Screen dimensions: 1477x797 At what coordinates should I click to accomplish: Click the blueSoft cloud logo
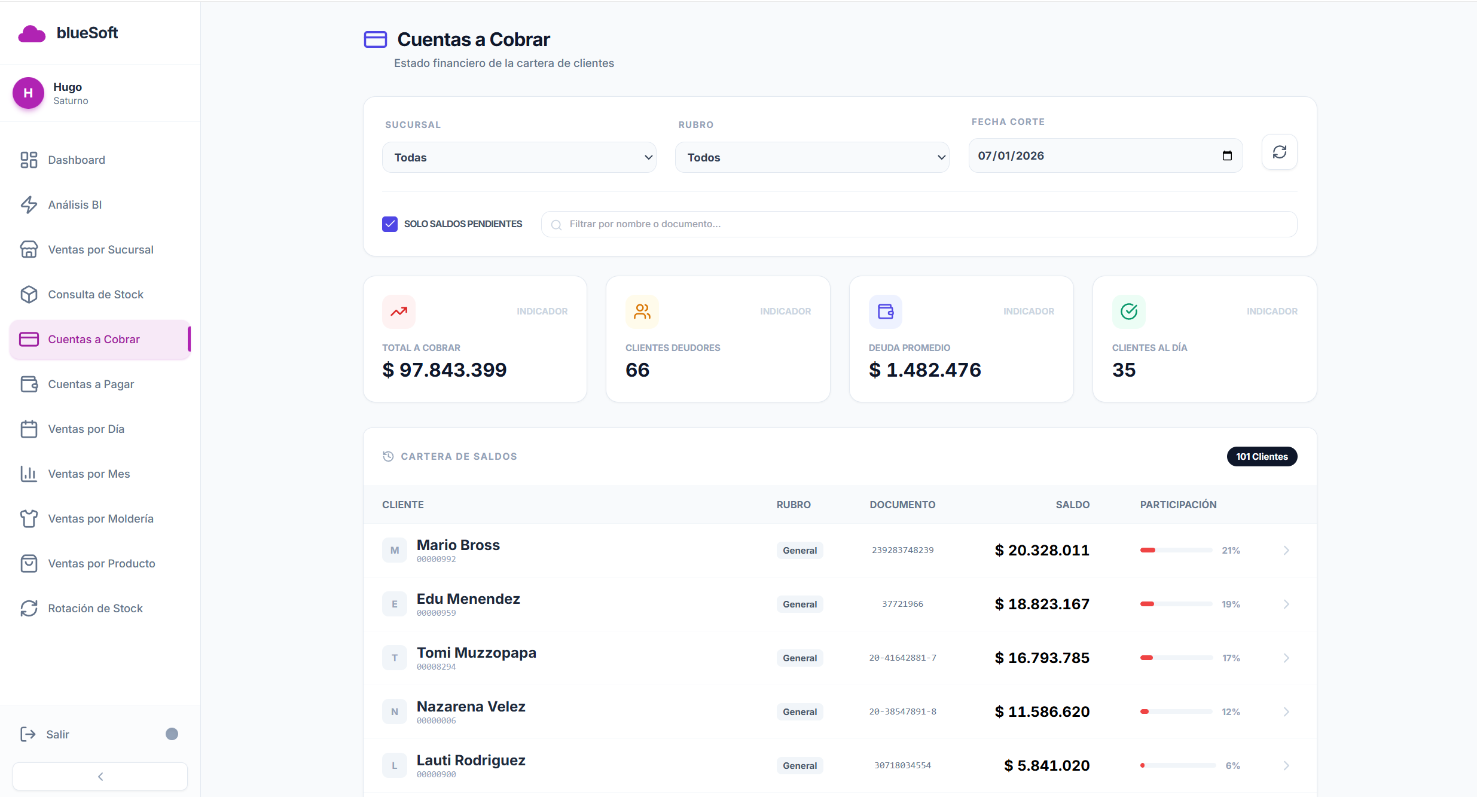click(x=32, y=33)
